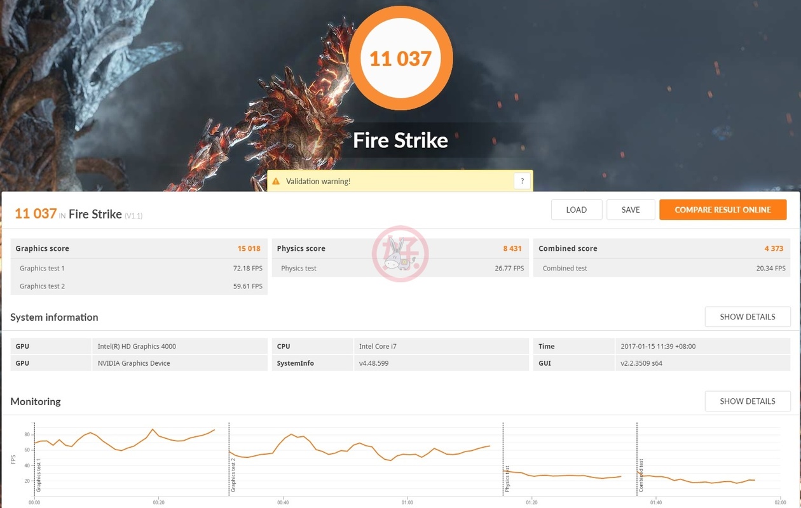Click NVIDIA Graphics Device GPU value
801x508 pixels.
(133, 363)
